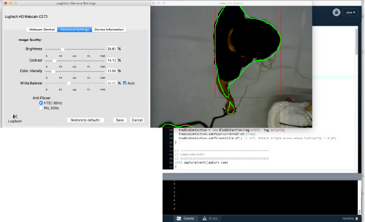Click the Logitech logo icon

click(x=15, y=116)
